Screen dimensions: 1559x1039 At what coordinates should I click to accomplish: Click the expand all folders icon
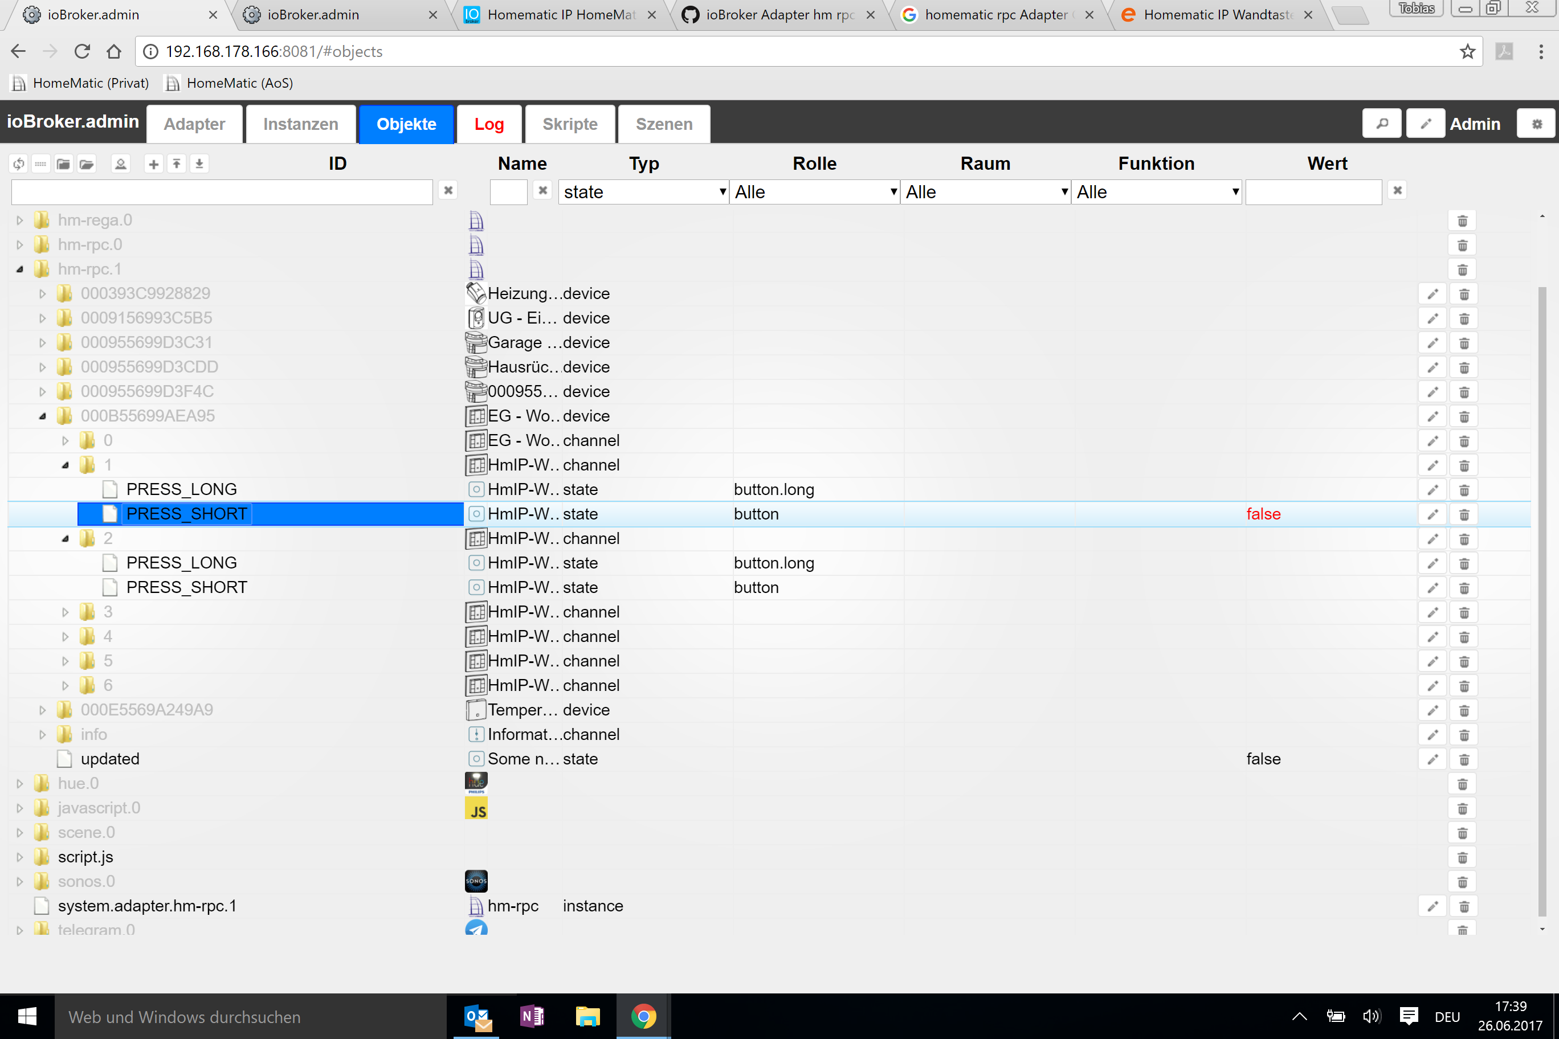point(87,163)
